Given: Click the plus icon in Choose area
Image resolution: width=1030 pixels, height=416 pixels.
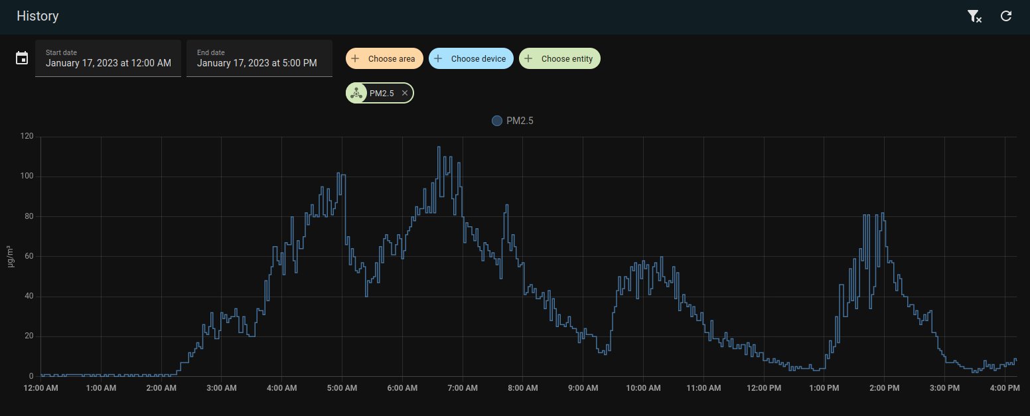Looking at the screenshot, I should pos(355,58).
